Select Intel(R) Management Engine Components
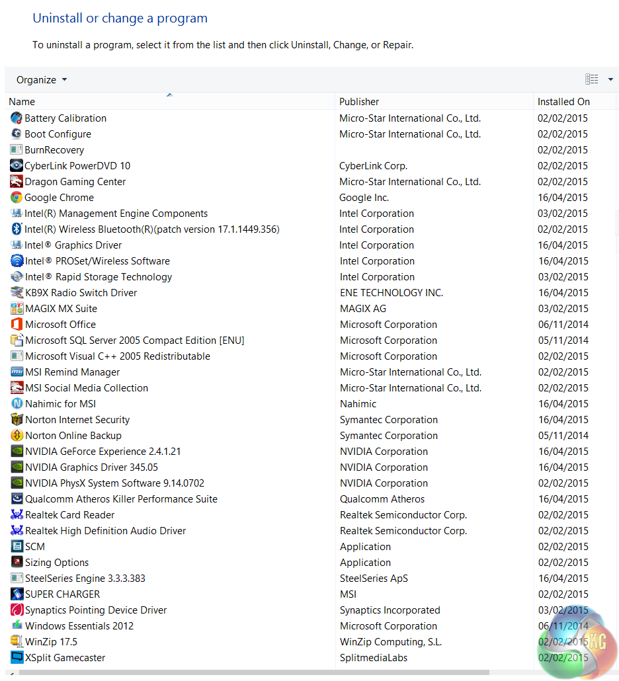The image size is (619, 681). click(x=116, y=214)
